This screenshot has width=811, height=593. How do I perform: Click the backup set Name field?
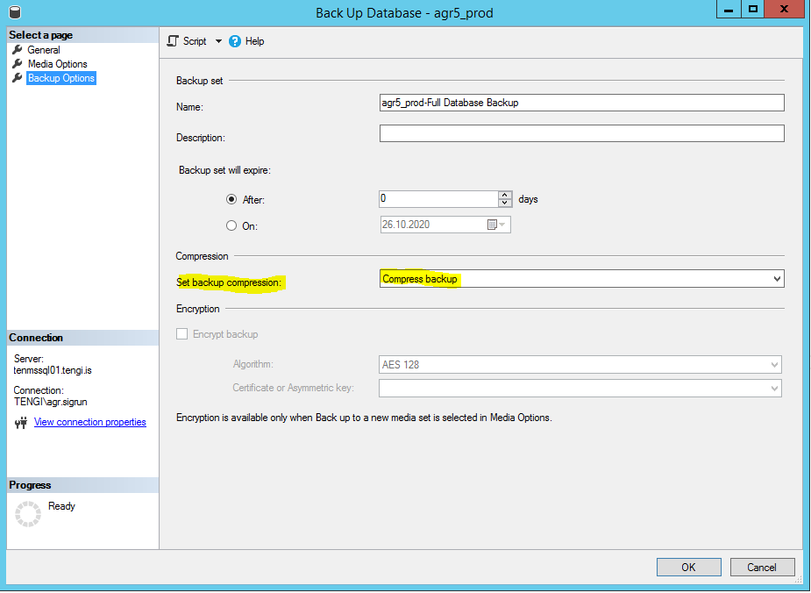582,103
